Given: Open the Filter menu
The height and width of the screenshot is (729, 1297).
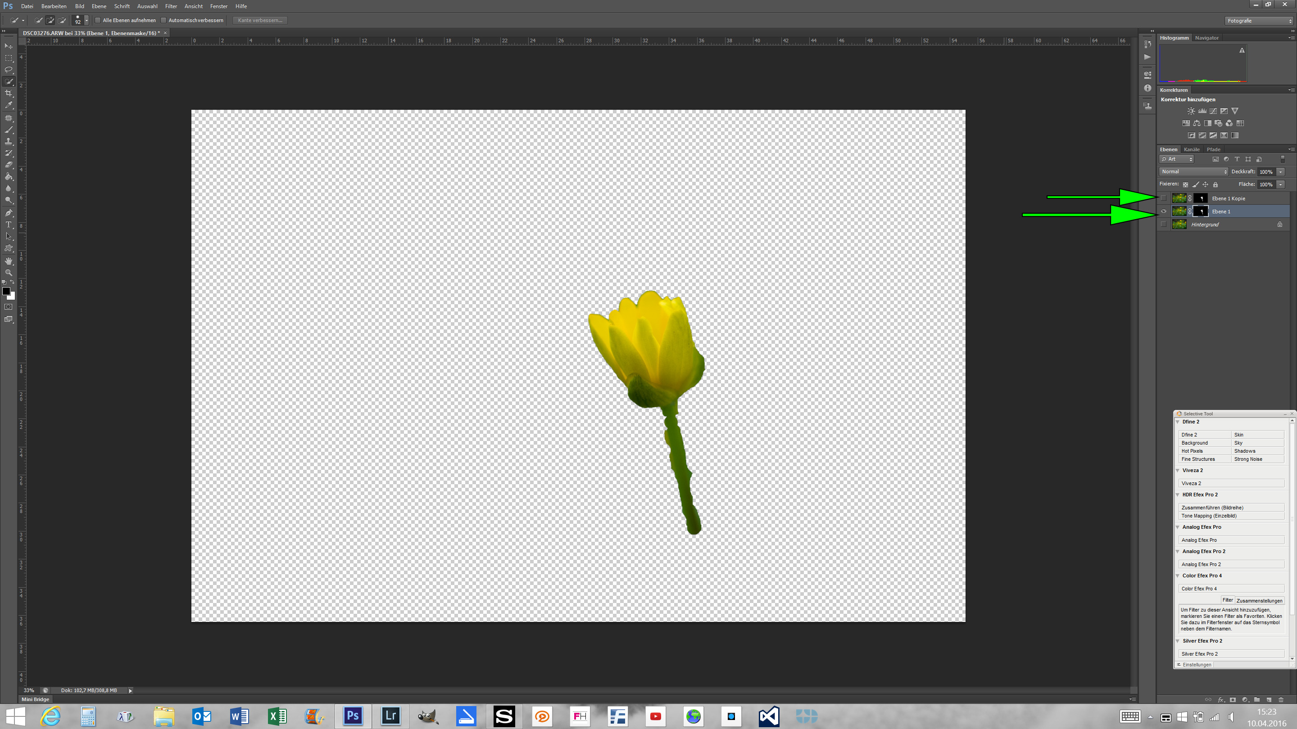Looking at the screenshot, I should click(x=171, y=6).
